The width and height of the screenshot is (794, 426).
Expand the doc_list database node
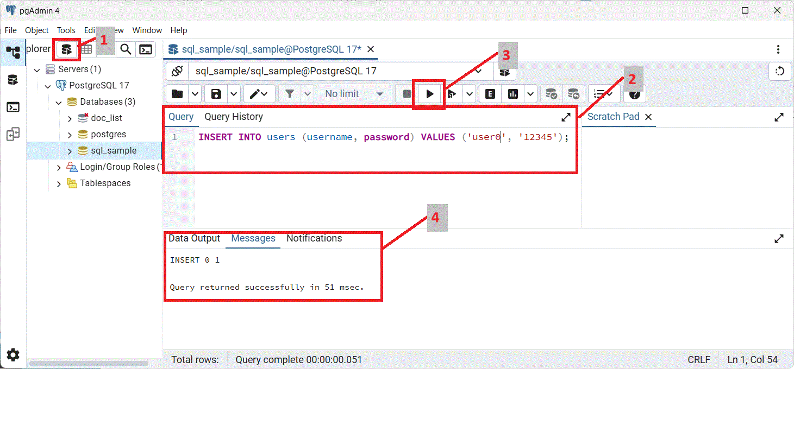[70, 118]
